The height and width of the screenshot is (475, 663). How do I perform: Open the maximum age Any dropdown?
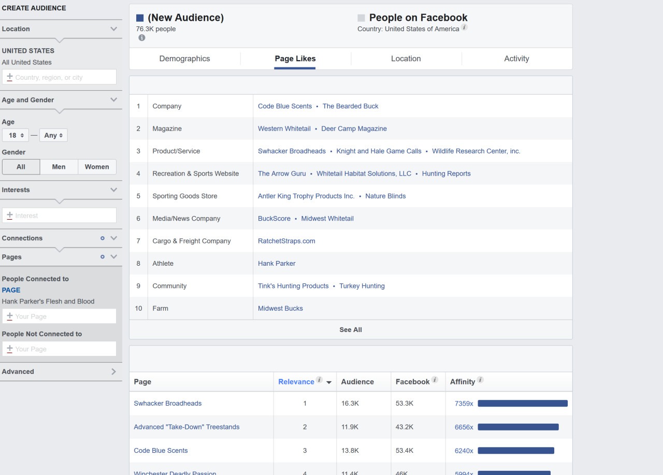(x=53, y=135)
